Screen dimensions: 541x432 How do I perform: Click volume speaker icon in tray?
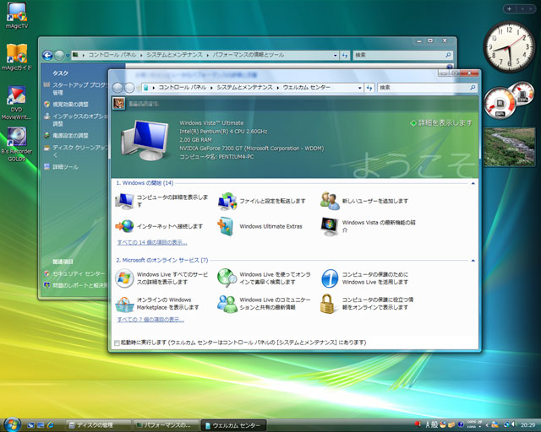click(x=514, y=424)
